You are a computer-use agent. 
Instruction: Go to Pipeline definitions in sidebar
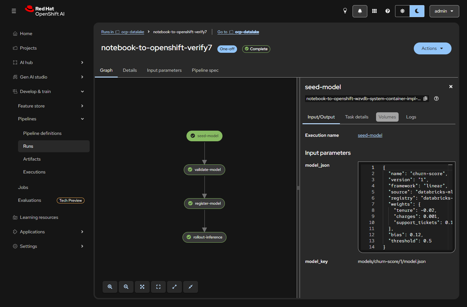point(54,133)
